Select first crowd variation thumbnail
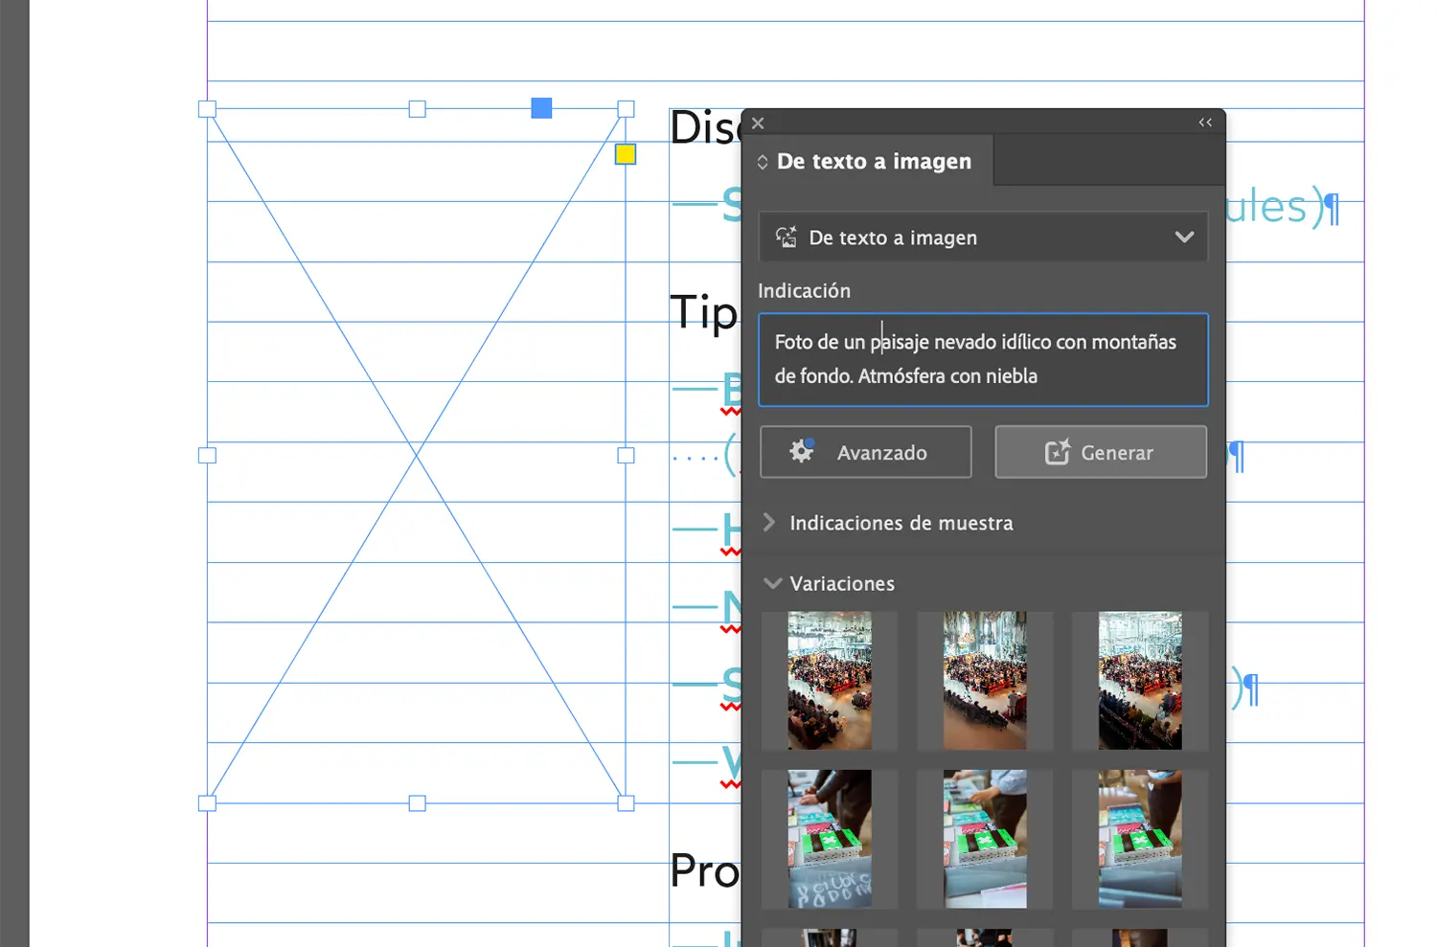The image size is (1437, 947). click(830, 681)
